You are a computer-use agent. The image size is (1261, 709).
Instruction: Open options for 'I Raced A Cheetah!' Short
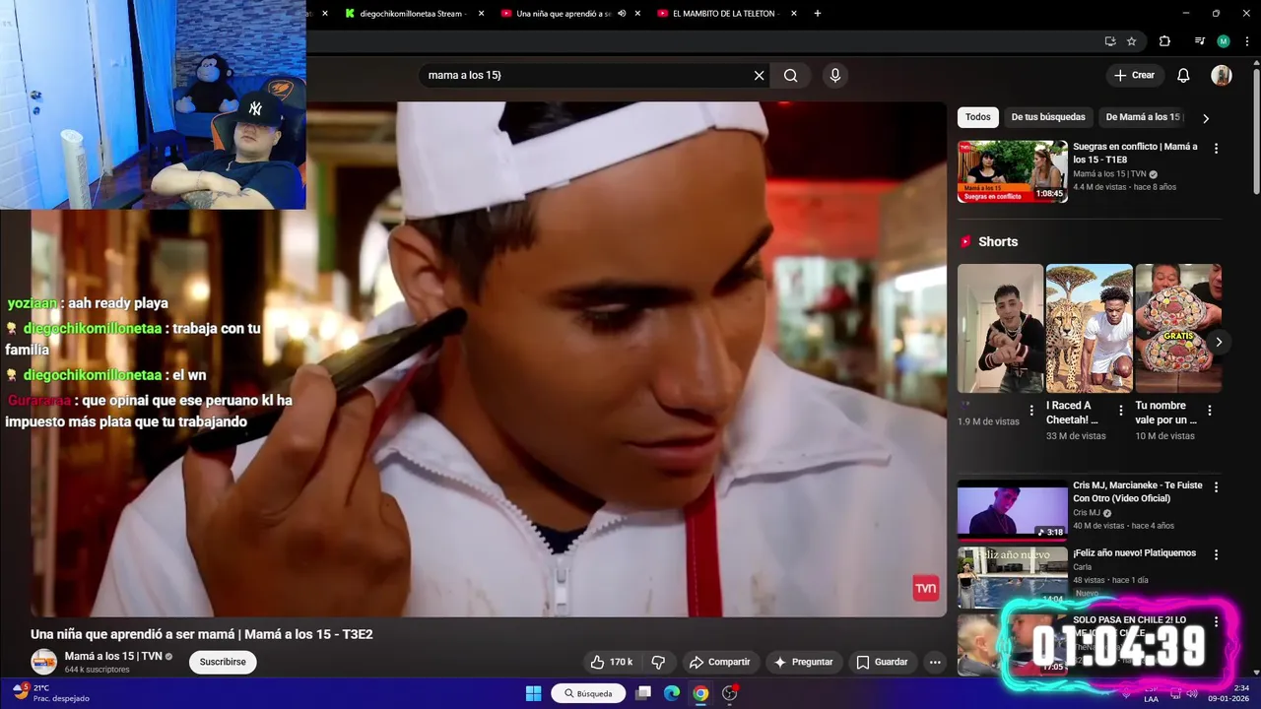pyautogui.click(x=1120, y=410)
